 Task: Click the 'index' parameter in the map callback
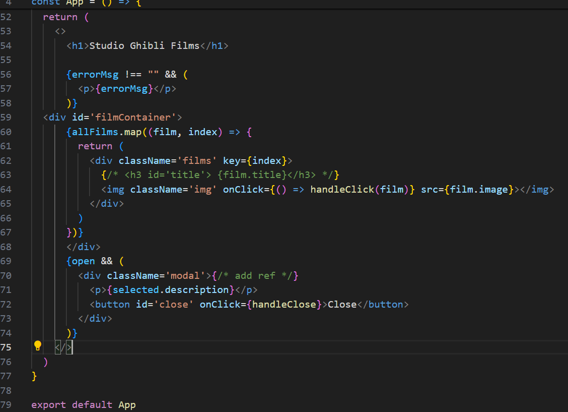(202, 132)
